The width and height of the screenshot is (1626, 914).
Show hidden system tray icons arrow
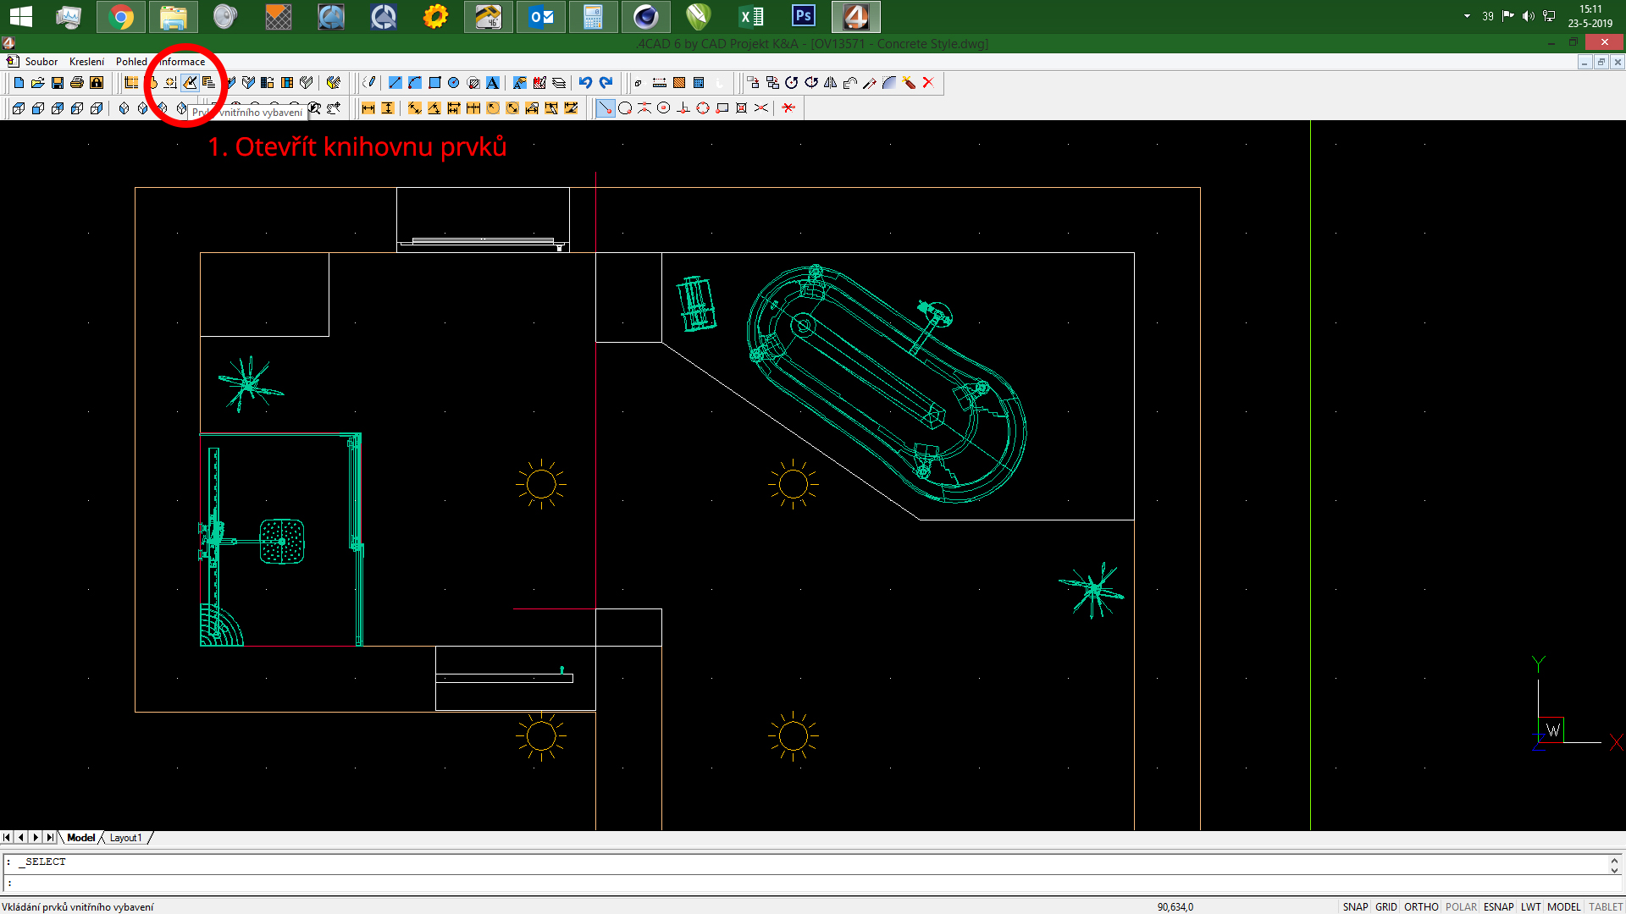click(x=1467, y=16)
